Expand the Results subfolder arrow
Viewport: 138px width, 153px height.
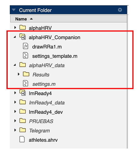(19, 74)
